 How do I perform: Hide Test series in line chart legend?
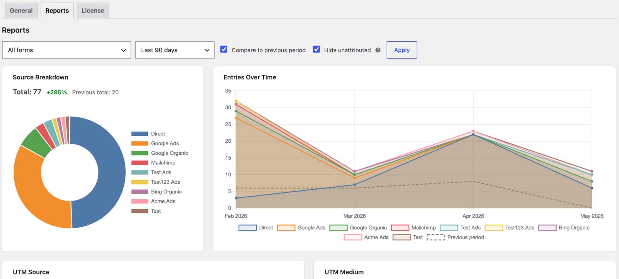(407, 237)
